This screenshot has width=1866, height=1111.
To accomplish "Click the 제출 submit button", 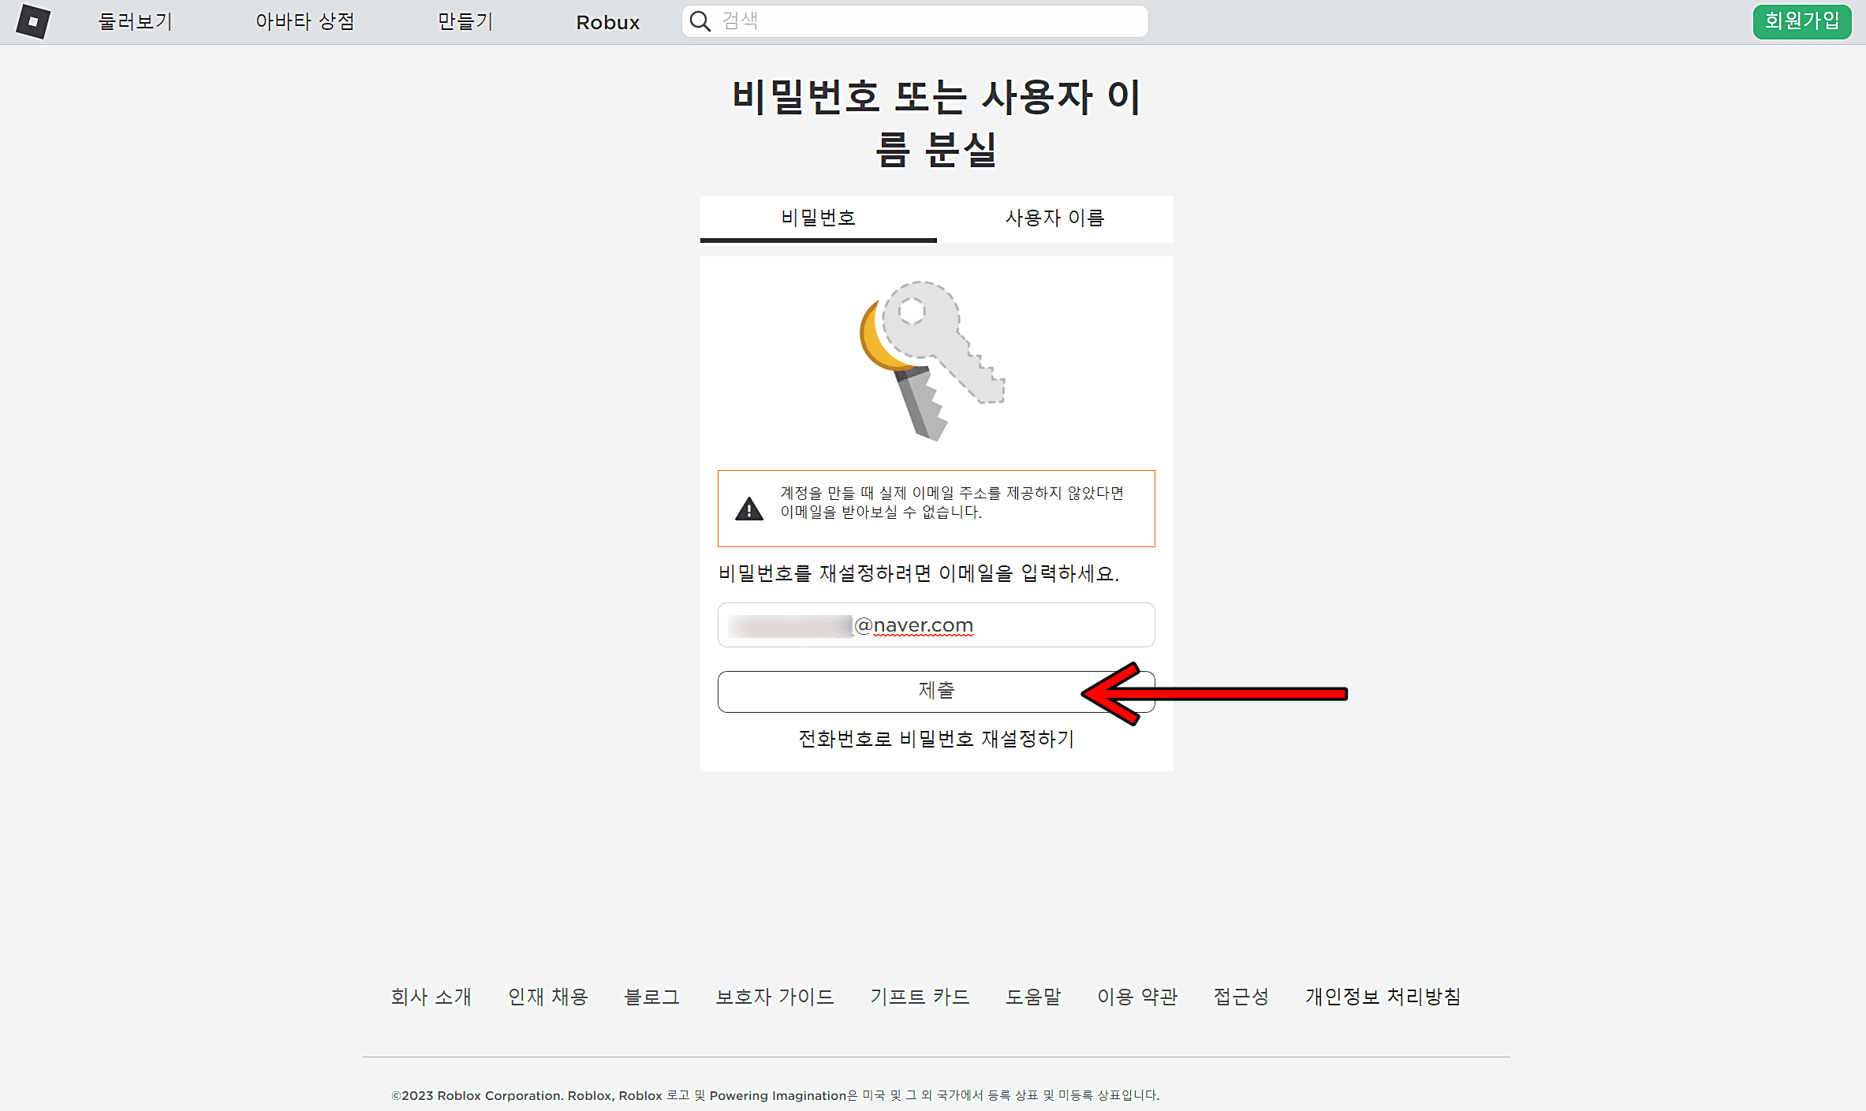I will pyautogui.click(x=935, y=691).
